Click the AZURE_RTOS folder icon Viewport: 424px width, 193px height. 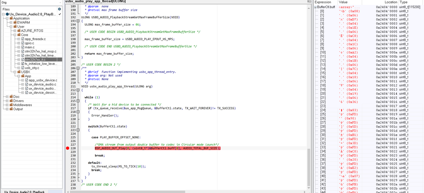point(19,31)
